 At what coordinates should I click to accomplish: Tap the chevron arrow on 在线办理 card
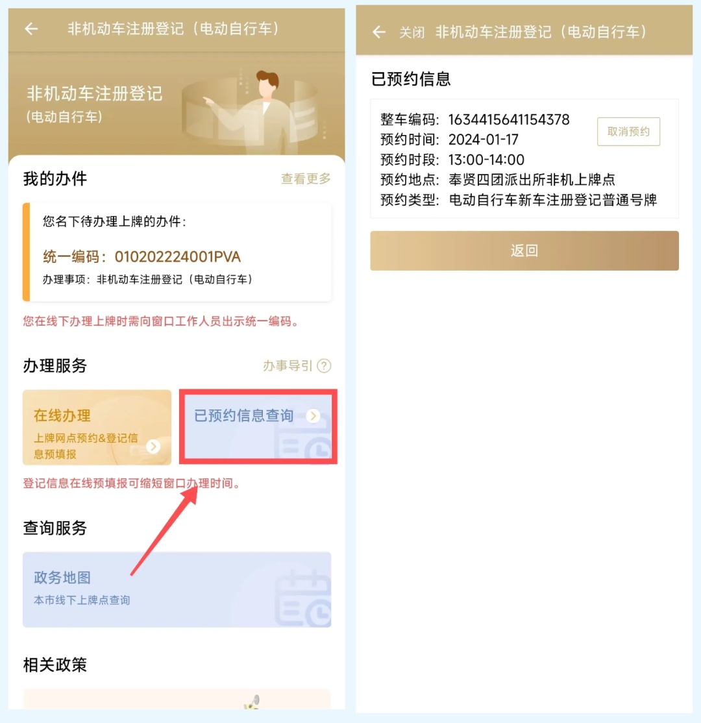tap(153, 447)
